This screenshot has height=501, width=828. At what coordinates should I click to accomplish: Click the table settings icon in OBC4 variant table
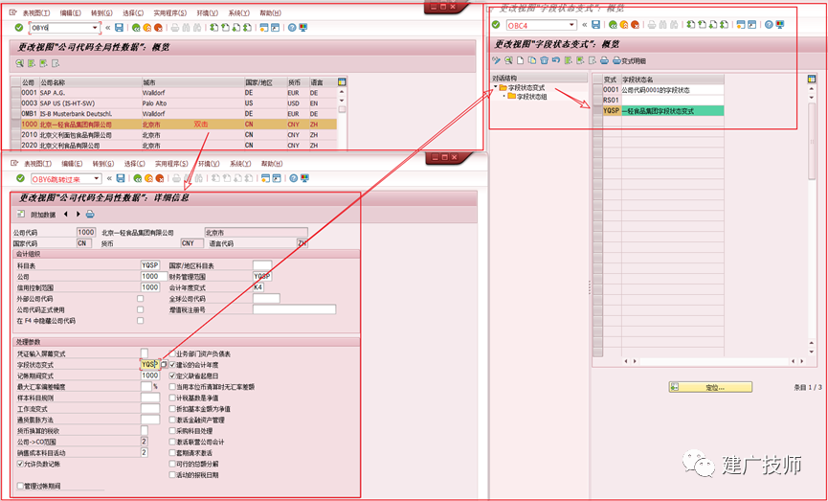pyautogui.click(x=812, y=80)
